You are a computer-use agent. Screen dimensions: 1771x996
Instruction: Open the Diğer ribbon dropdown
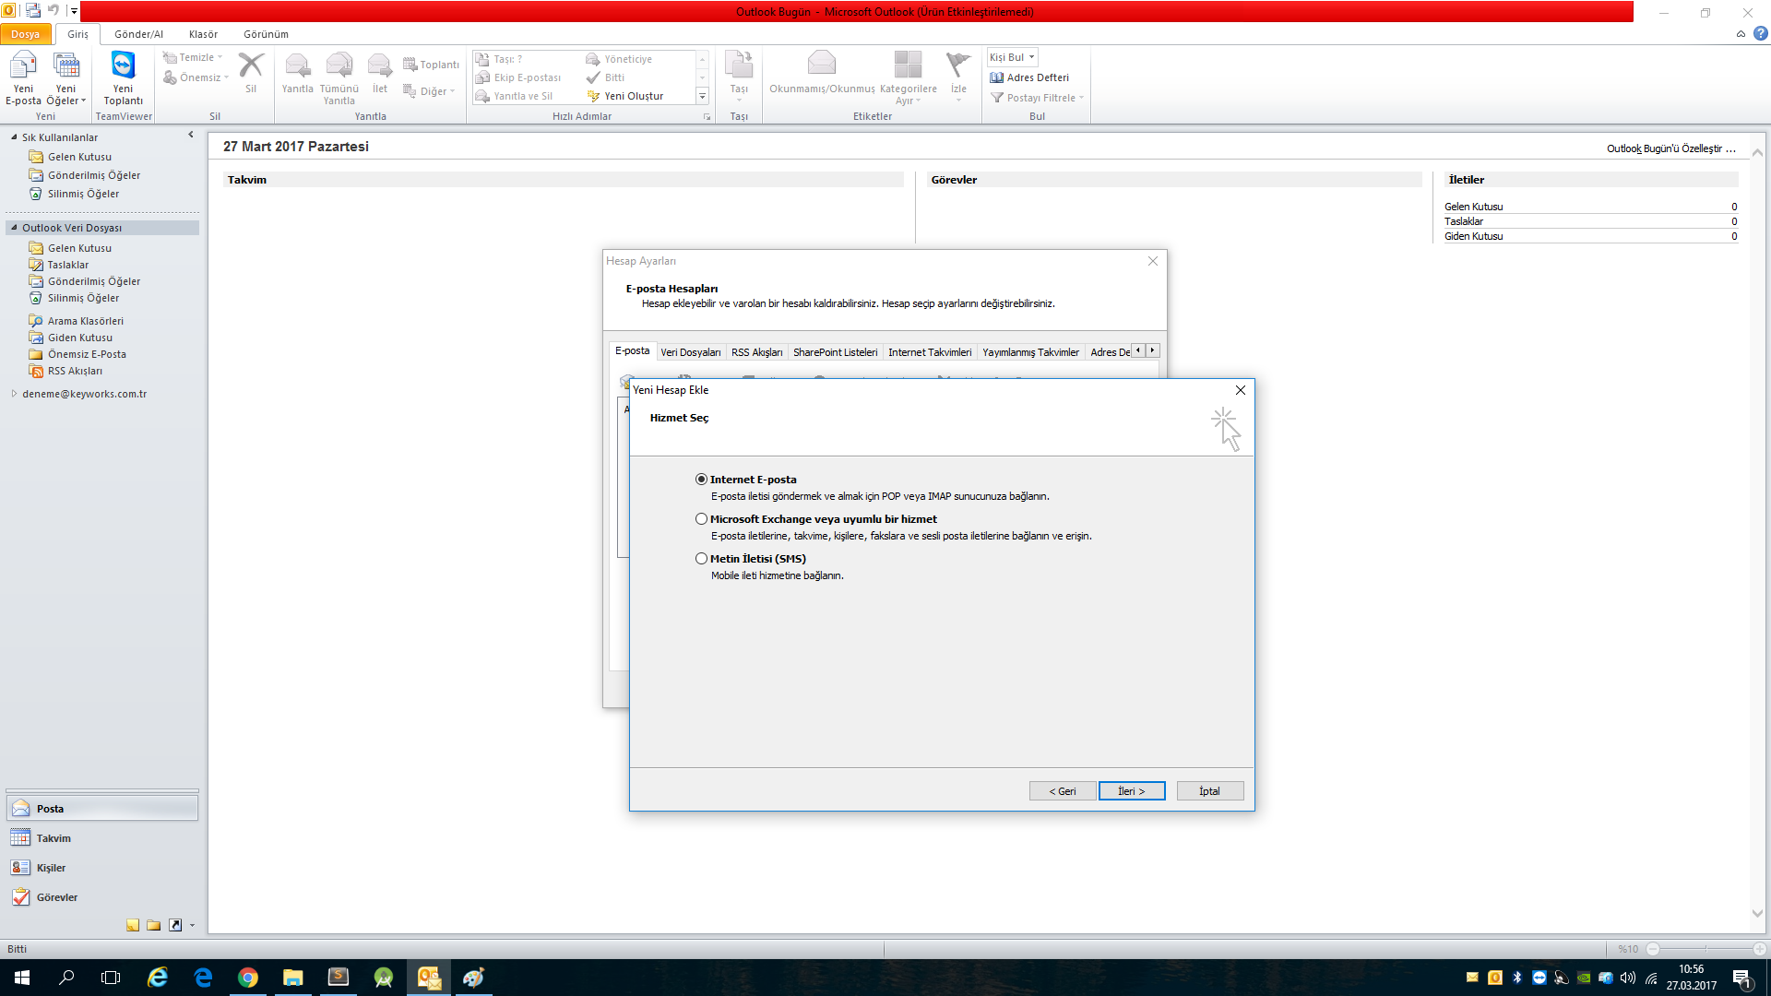pos(429,91)
